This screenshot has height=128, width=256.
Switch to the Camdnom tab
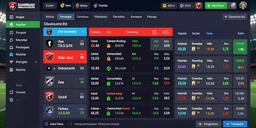tap(82, 17)
